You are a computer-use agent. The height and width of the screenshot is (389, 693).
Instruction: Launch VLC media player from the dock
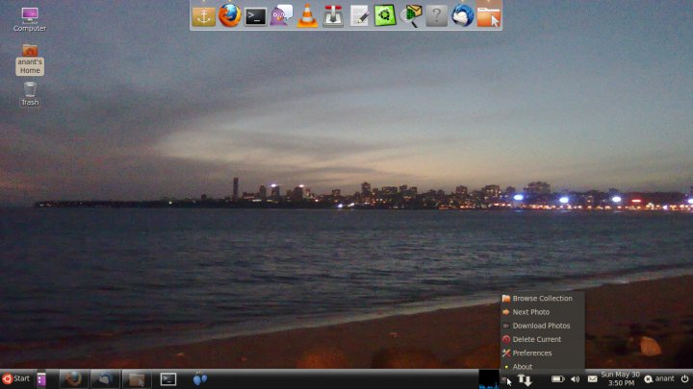coord(307,15)
